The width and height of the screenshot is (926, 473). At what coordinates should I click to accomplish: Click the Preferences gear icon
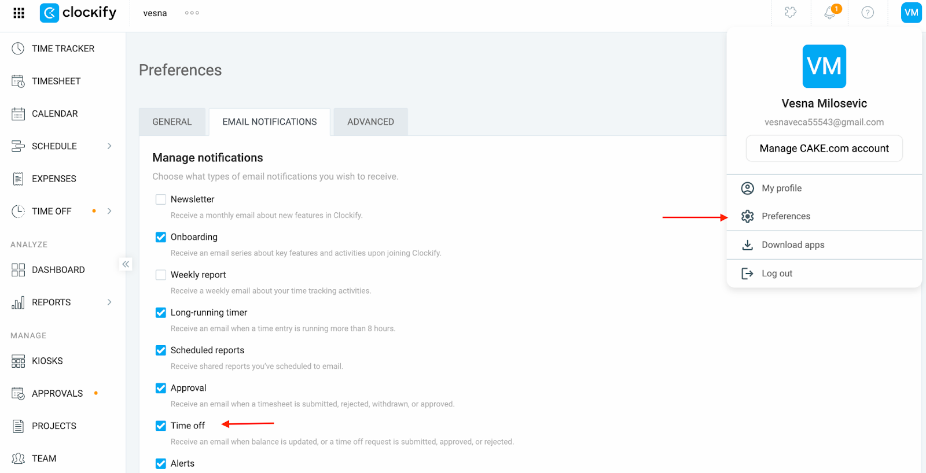point(748,216)
